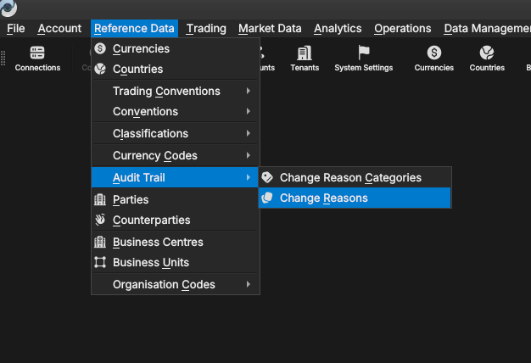Expand the Trading Conventions submenu arrow
The image size is (531, 363).
pyautogui.click(x=249, y=91)
